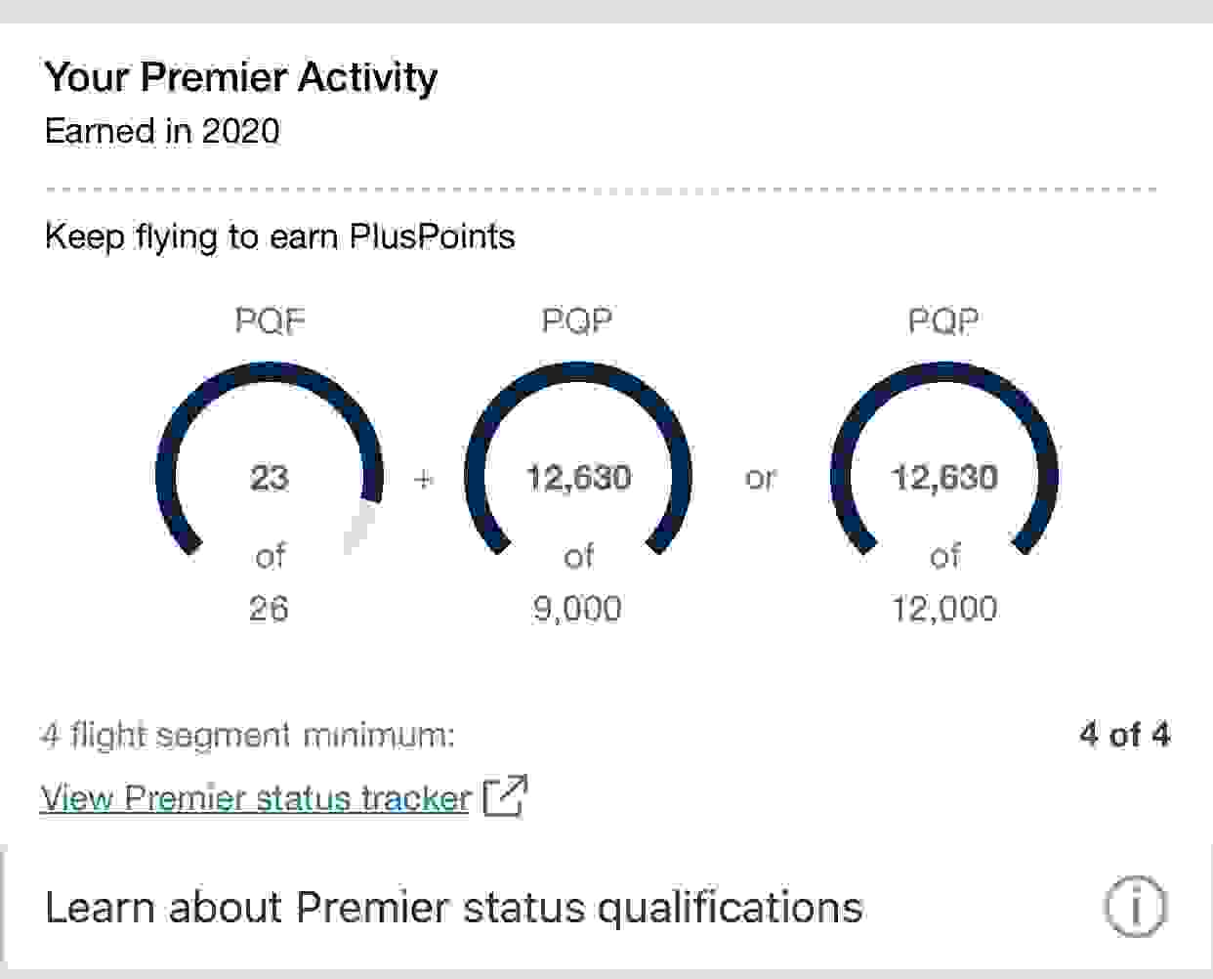
Task: Click the 9,000 target number
Action: pos(577,609)
